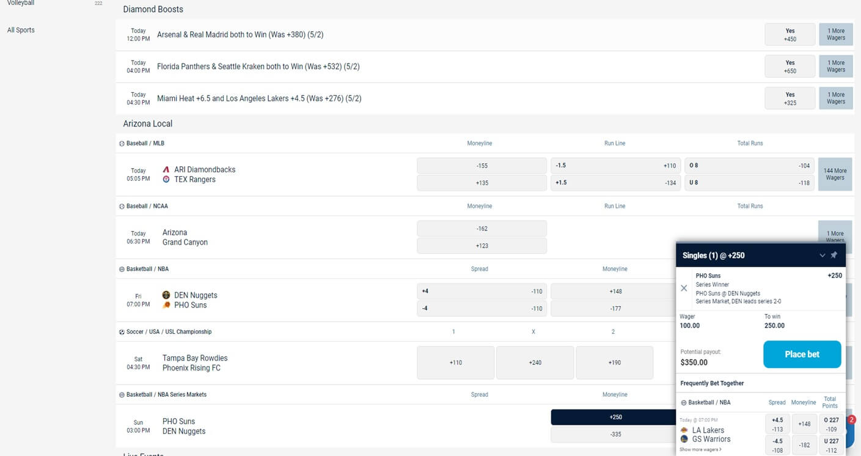Click the TEX Rangers team logo
Image resolution: width=861 pixels, height=456 pixels.
coord(166,179)
